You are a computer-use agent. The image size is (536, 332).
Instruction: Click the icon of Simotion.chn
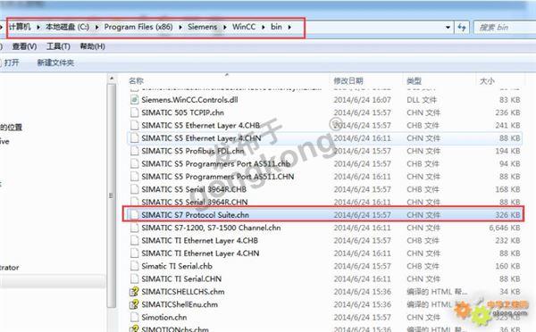(x=135, y=318)
